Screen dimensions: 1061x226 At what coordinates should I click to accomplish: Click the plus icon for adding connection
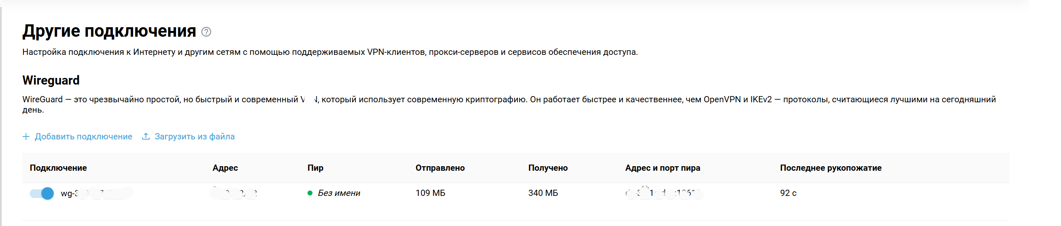[x=26, y=137]
